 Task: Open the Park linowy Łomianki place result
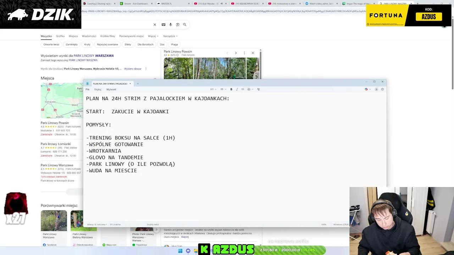point(56,144)
